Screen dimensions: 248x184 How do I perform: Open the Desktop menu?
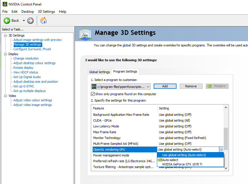pos(27,12)
